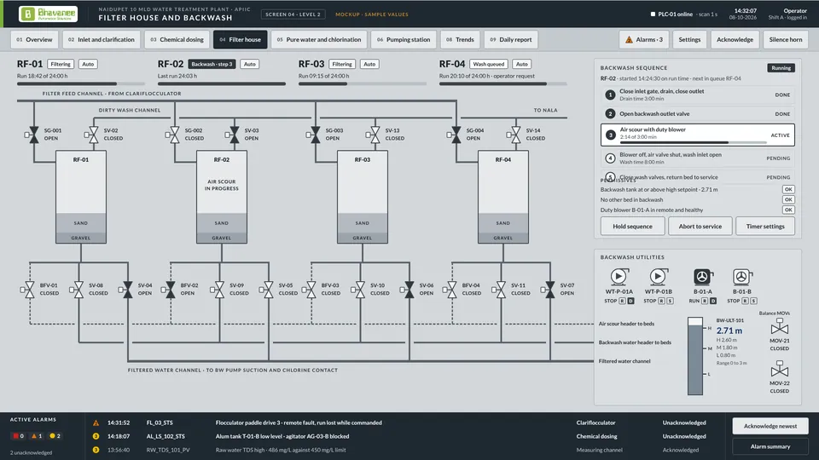Select the FL_03_STS alarm row
Image resolution: width=819 pixels, height=460 pixels.
404,423
